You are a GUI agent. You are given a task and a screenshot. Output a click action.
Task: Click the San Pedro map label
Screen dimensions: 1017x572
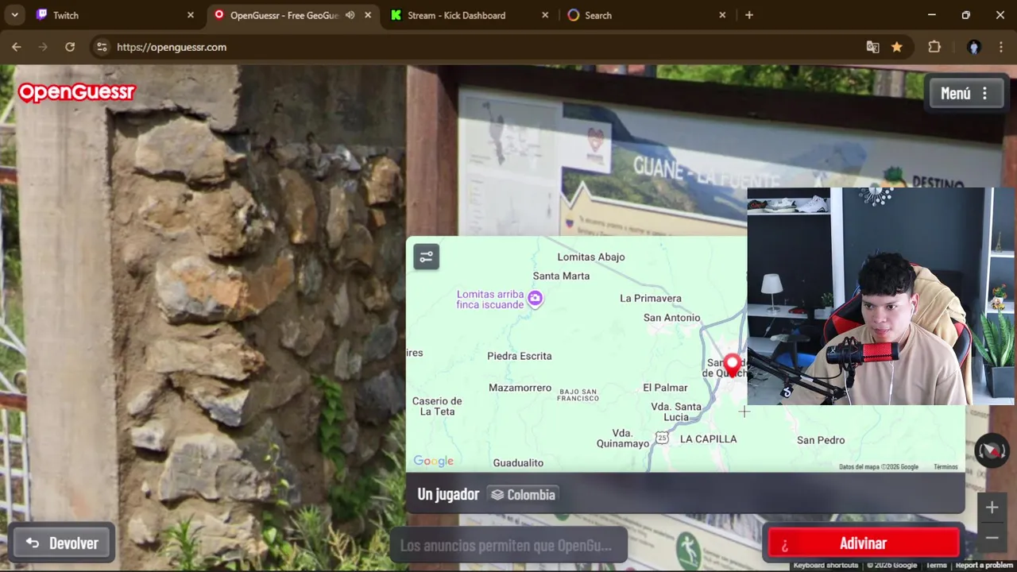tap(821, 440)
